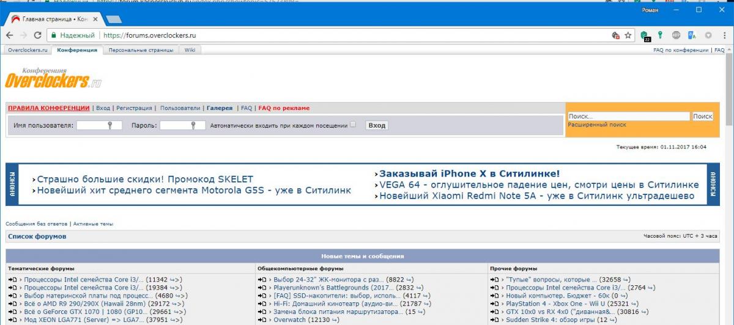Viewport: 734px width, 325px height.
Task: Open the Google Translate extension
Action: point(692,35)
